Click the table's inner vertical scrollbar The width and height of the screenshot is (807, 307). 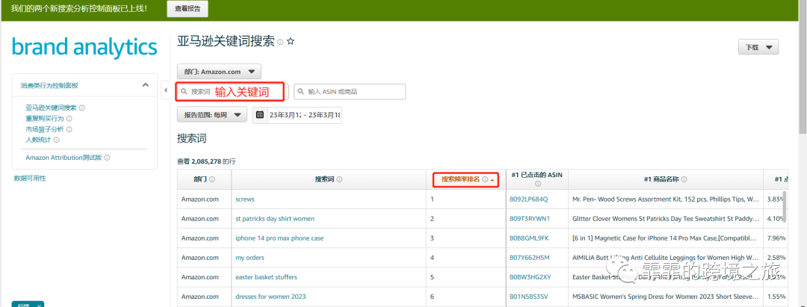click(x=785, y=205)
